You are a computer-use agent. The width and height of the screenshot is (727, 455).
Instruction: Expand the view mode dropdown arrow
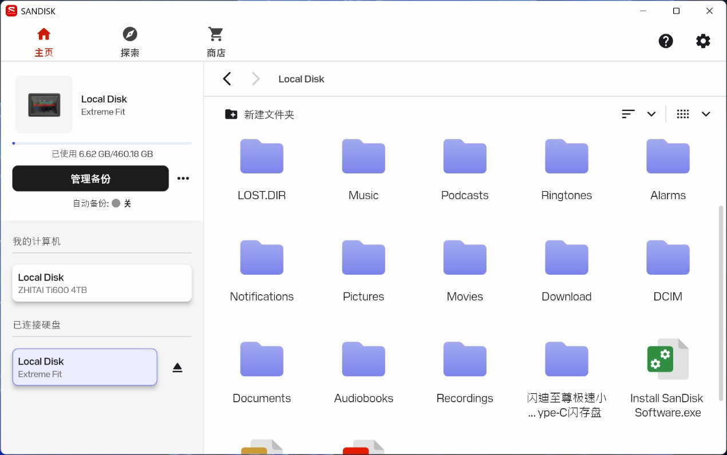706,114
